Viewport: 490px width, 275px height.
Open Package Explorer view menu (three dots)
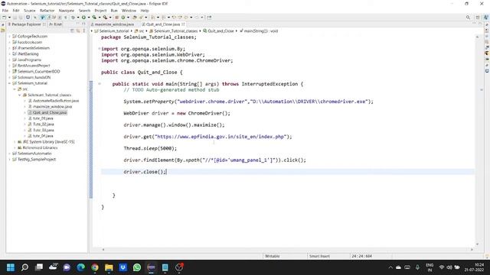[x=83, y=31]
